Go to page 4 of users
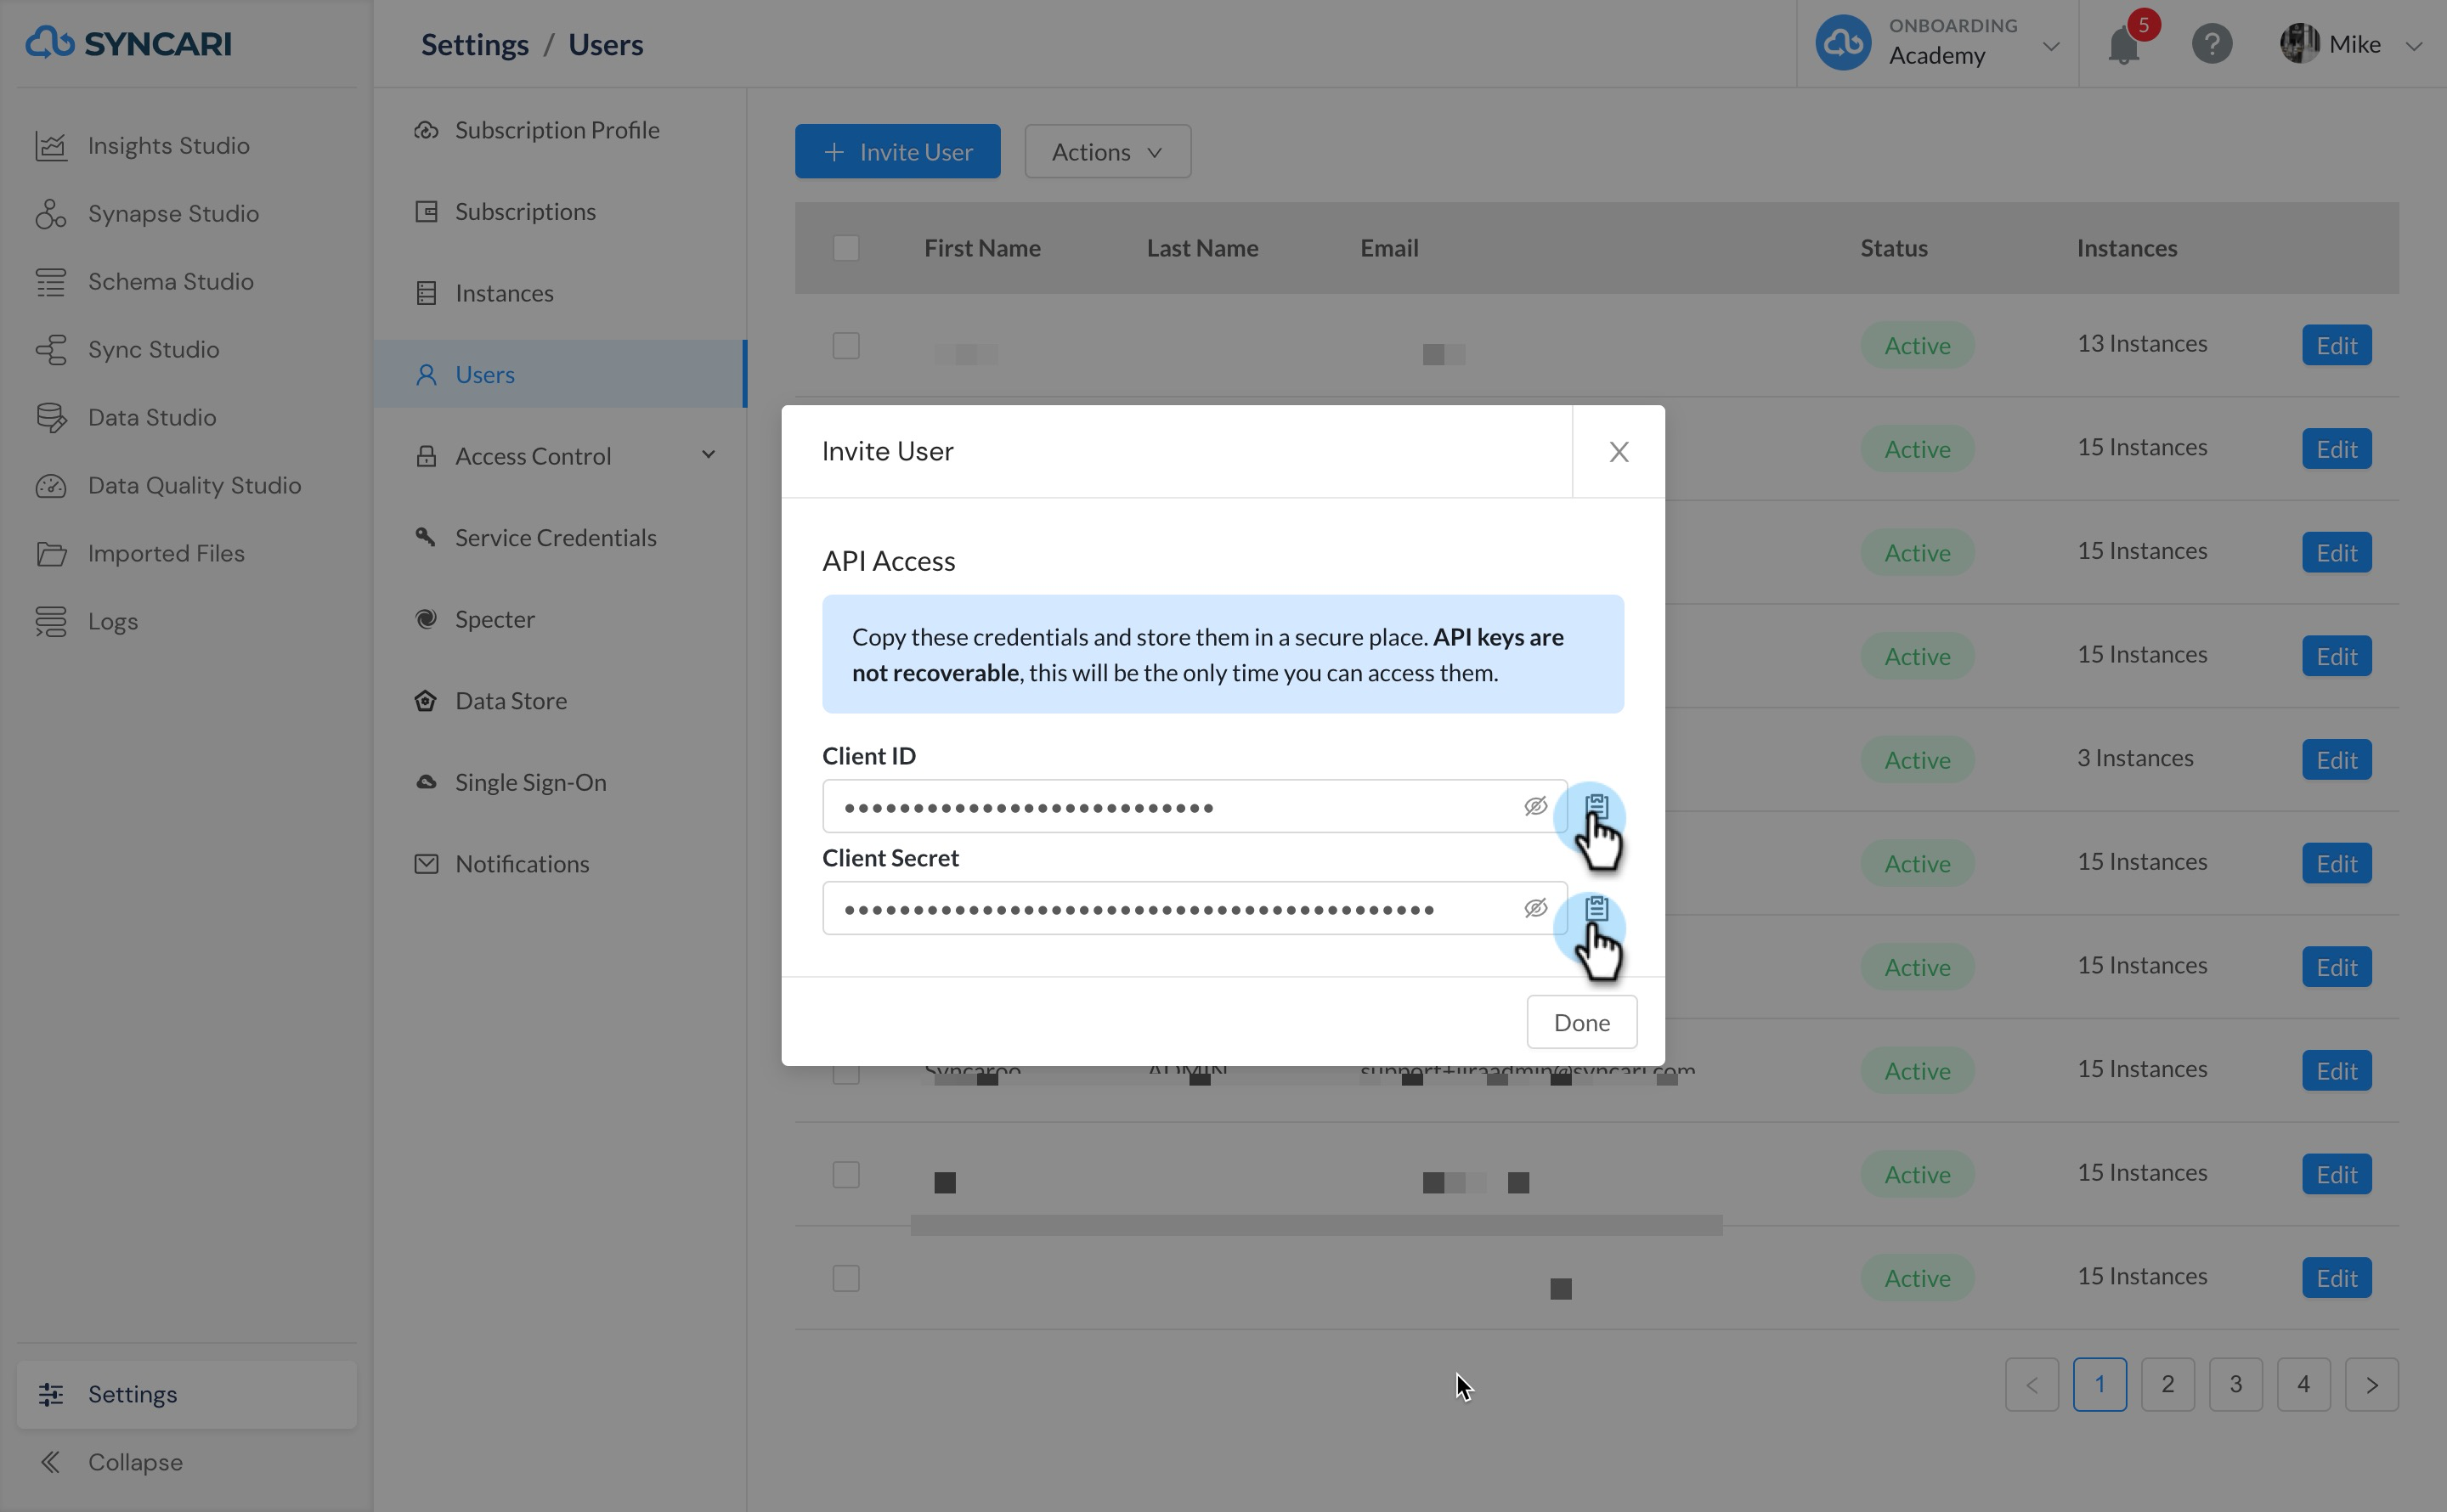Viewport: 2447px width, 1512px height. click(x=2303, y=1385)
